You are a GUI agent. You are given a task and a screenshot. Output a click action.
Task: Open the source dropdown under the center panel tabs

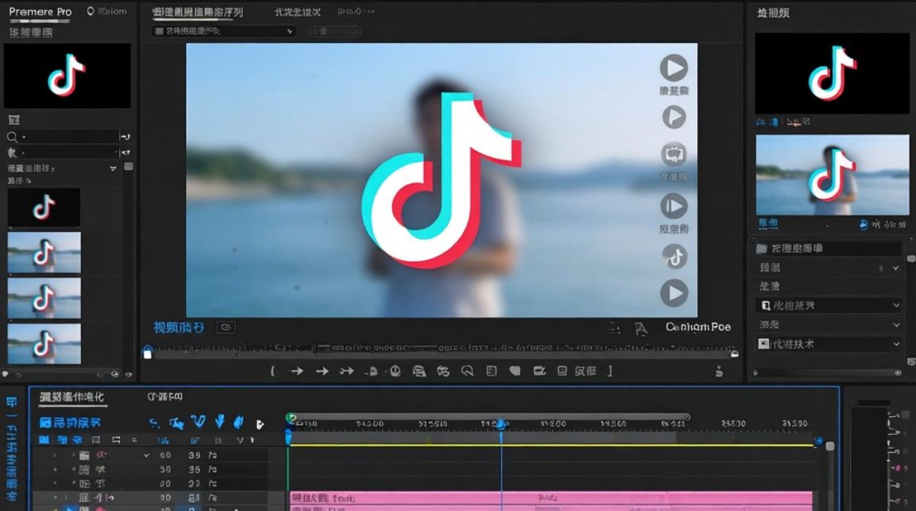tap(223, 31)
